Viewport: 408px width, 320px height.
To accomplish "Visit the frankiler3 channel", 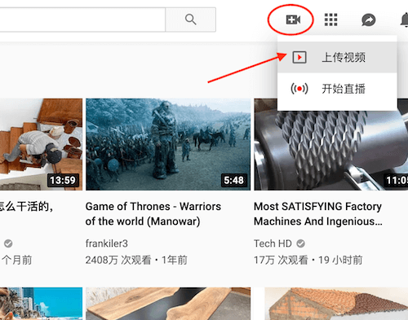I will pyautogui.click(x=107, y=243).
